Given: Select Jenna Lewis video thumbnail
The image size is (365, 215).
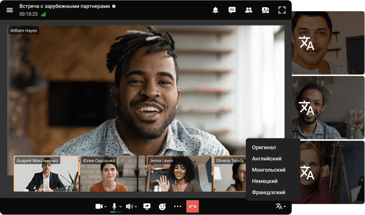Looking at the screenshot, I should click(x=179, y=174).
